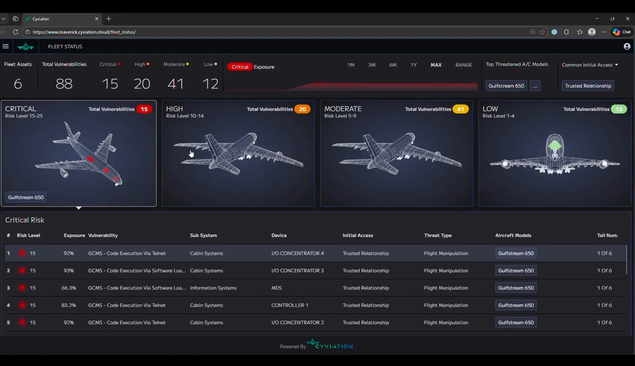The height and width of the screenshot is (366, 635).
Task: Click the Low count 12 in summary
Action: tap(210, 83)
